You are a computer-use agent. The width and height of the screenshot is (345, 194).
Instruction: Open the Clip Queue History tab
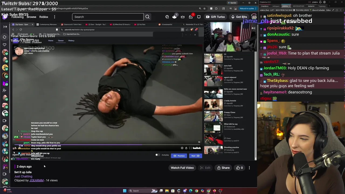coord(71,40)
